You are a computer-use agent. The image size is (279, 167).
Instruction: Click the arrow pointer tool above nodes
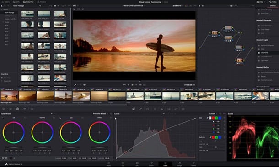click(x=199, y=6)
